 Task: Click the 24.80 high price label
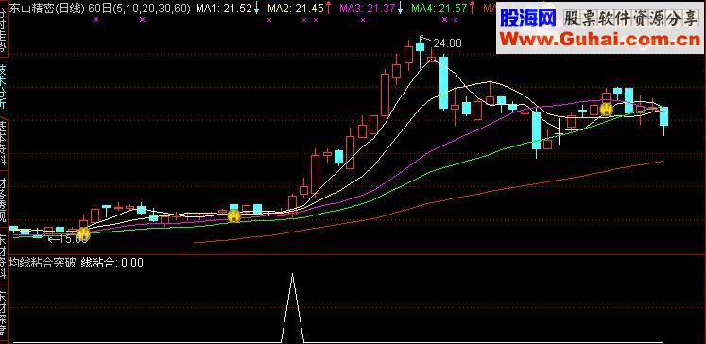pos(447,43)
